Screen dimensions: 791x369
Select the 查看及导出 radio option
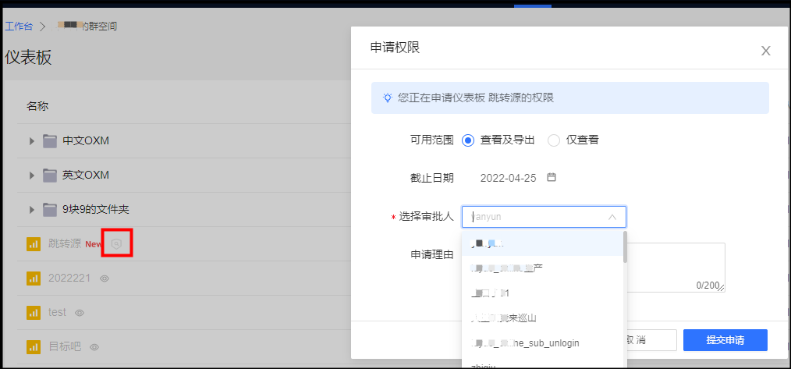tap(468, 140)
